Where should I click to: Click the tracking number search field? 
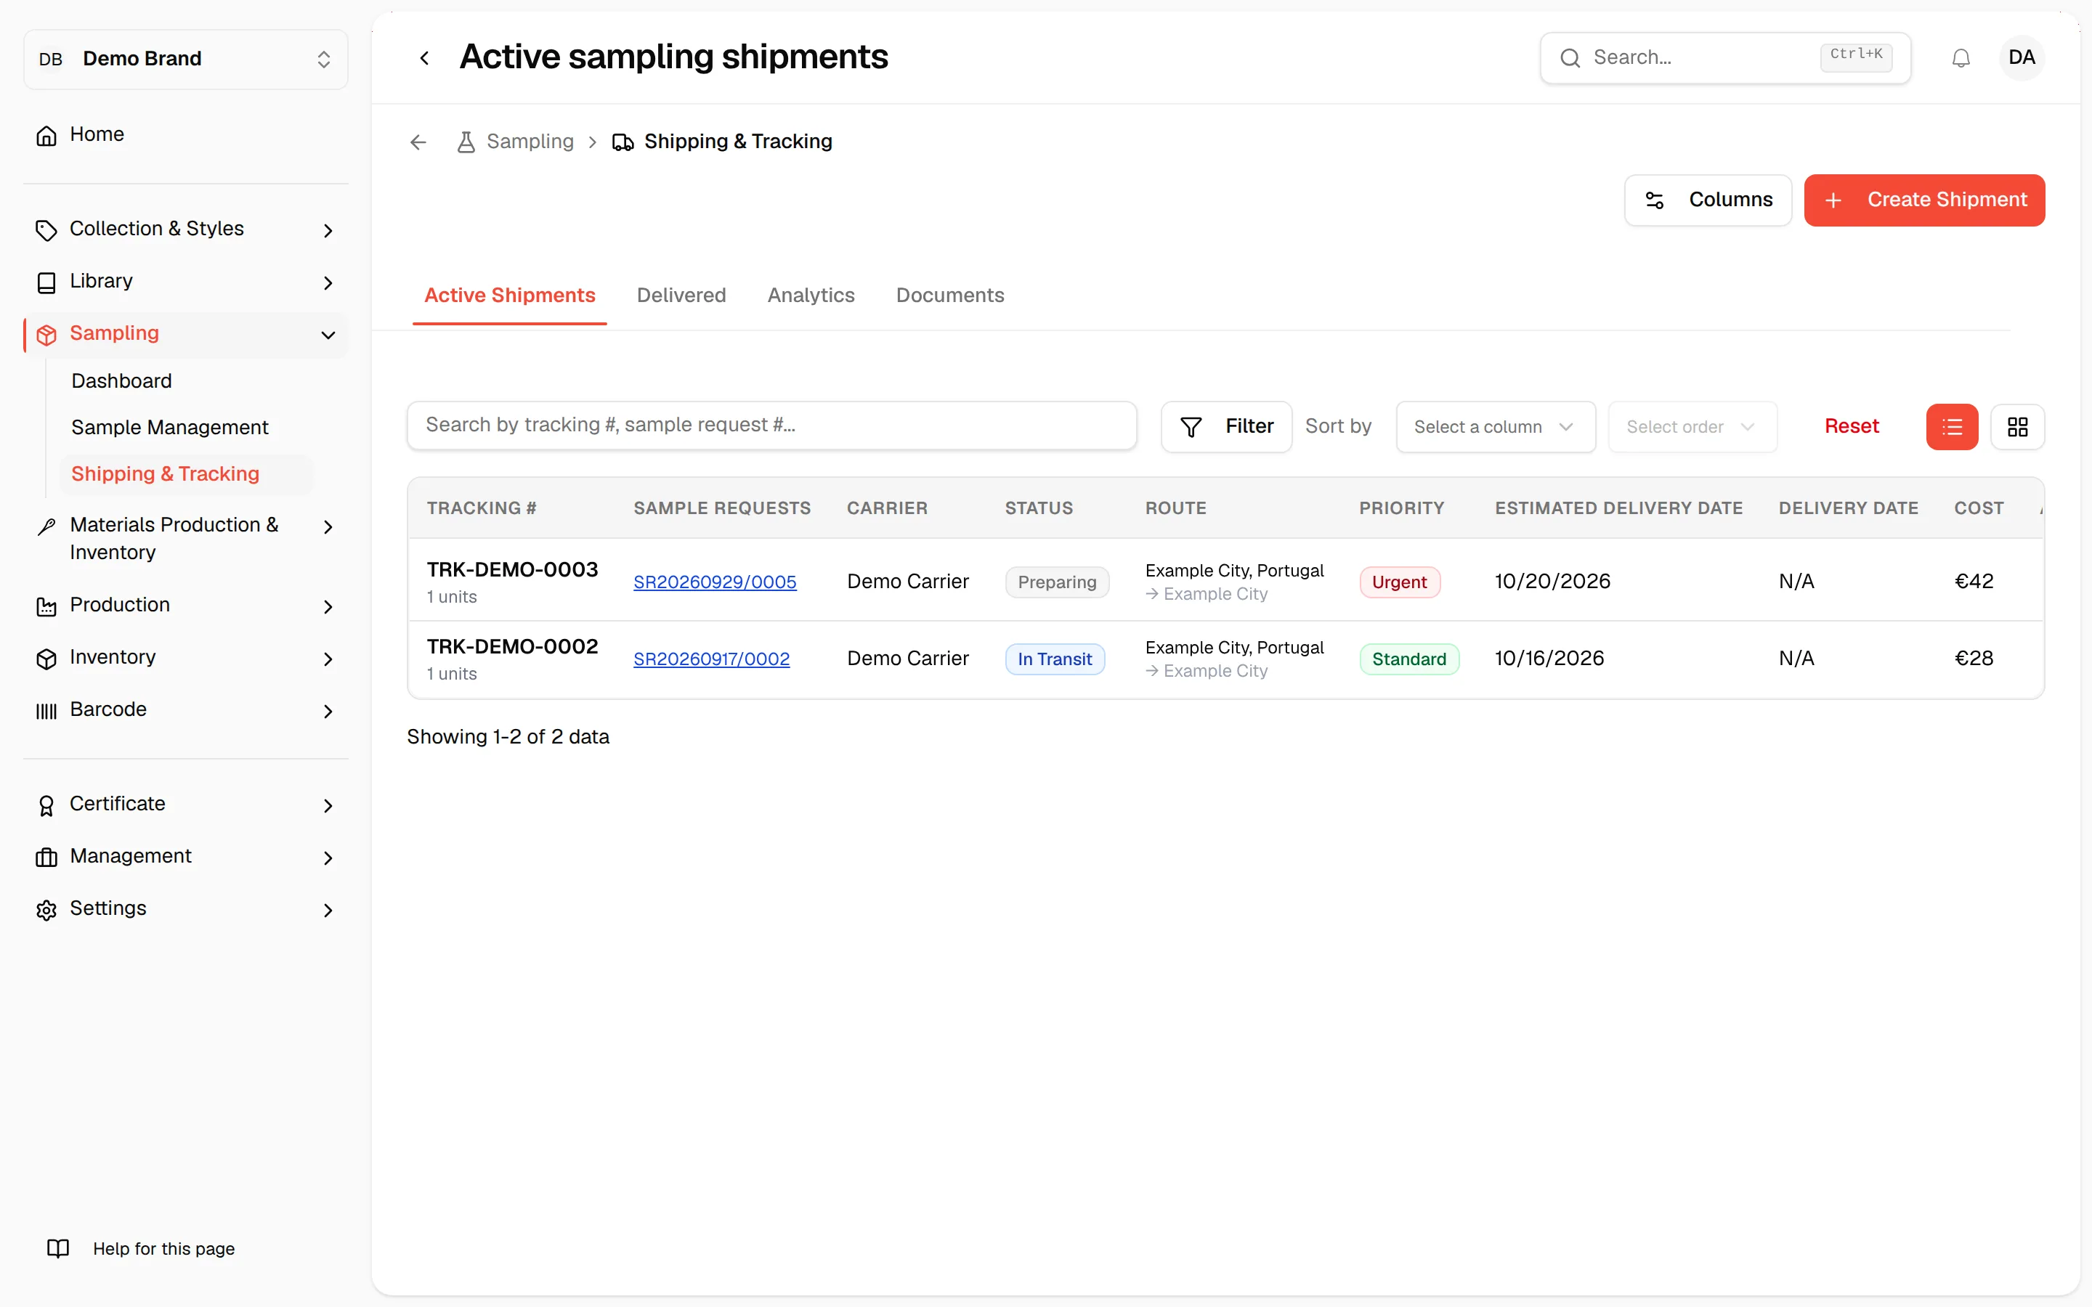[772, 426]
